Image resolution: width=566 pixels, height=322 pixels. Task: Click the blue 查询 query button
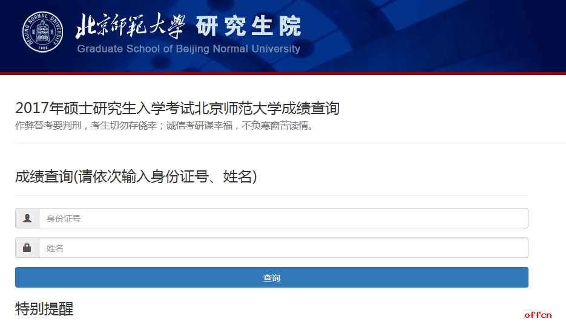click(x=271, y=277)
